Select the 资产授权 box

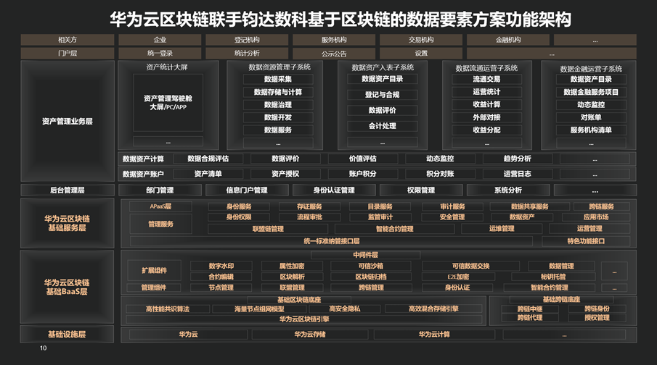click(285, 174)
